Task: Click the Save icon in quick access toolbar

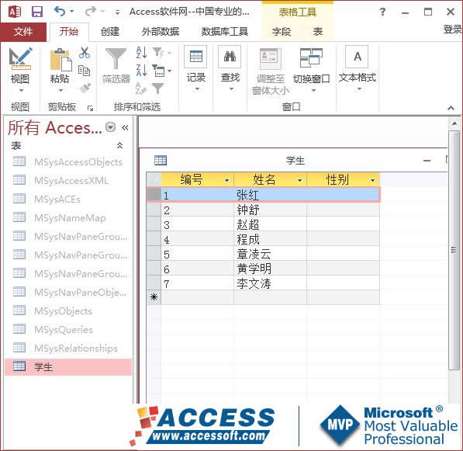Action: click(37, 12)
